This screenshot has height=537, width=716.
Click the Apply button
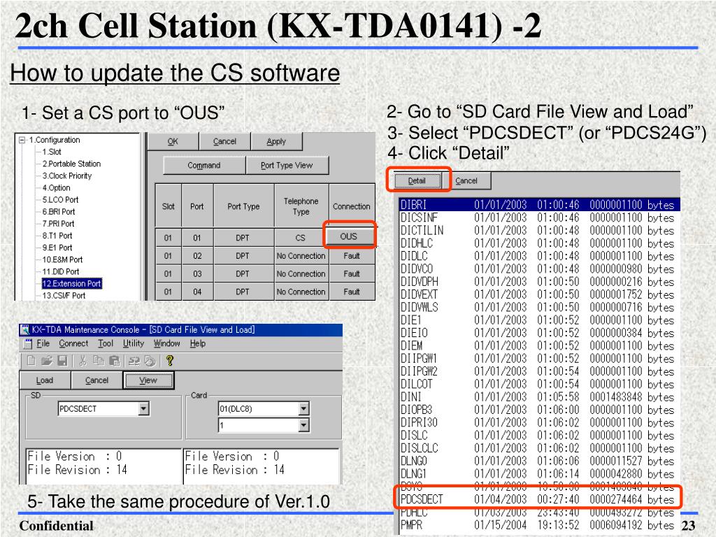click(x=276, y=141)
